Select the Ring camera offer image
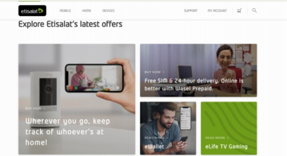This screenshot has height=156, width=287. [77, 99]
